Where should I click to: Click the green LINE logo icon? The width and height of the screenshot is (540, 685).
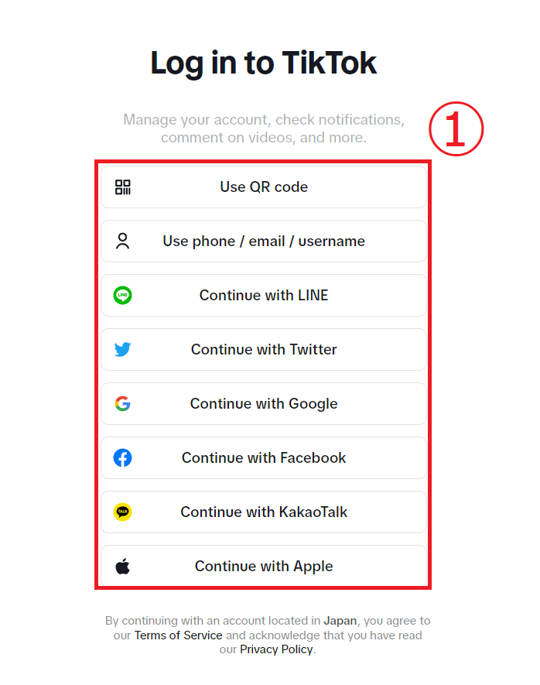(123, 296)
